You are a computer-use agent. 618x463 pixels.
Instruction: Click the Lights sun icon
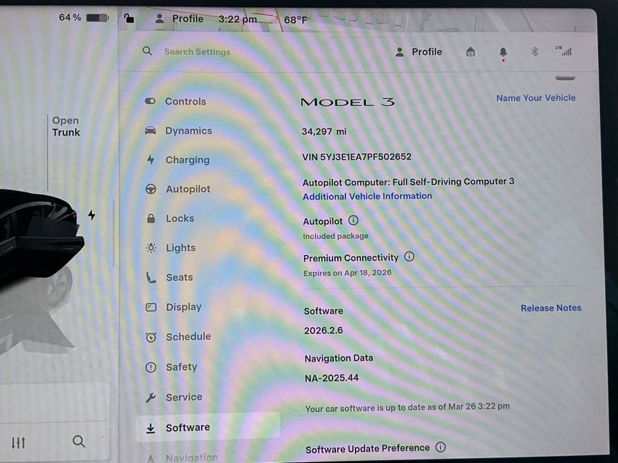[151, 248]
